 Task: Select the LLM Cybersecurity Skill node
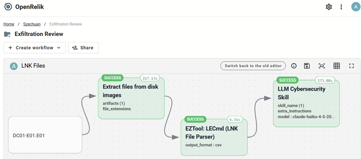306,103
